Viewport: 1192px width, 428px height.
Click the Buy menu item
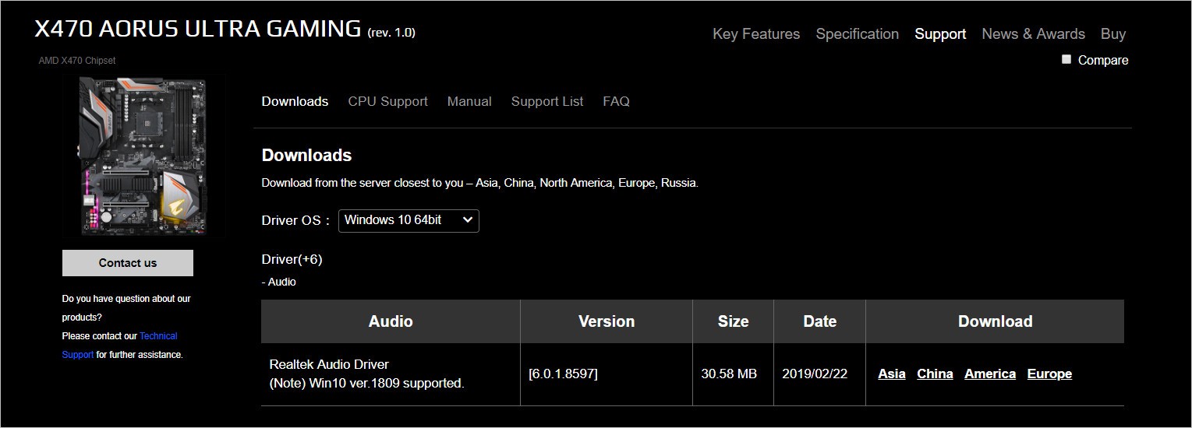pyautogui.click(x=1112, y=34)
